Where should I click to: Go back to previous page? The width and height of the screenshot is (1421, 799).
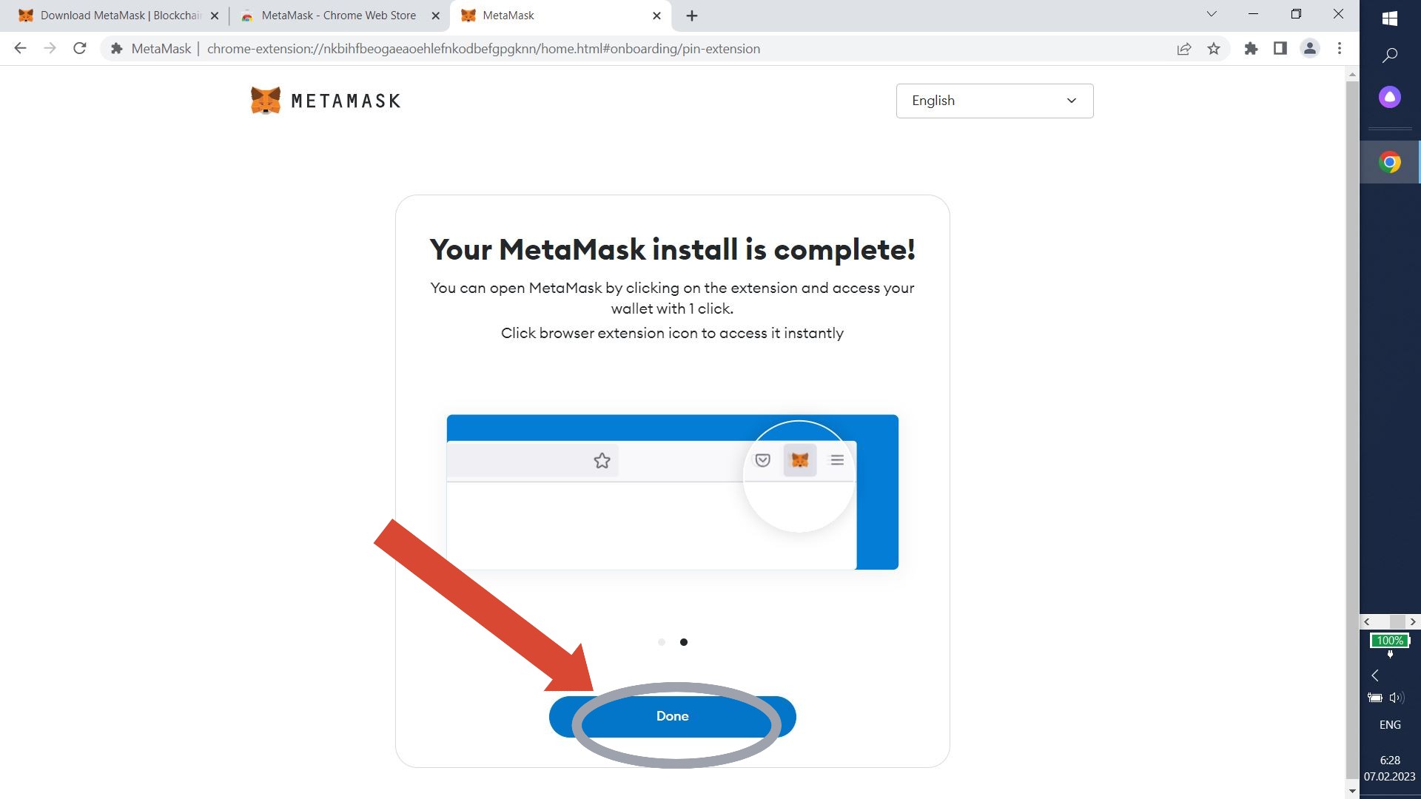pos(21,49)
